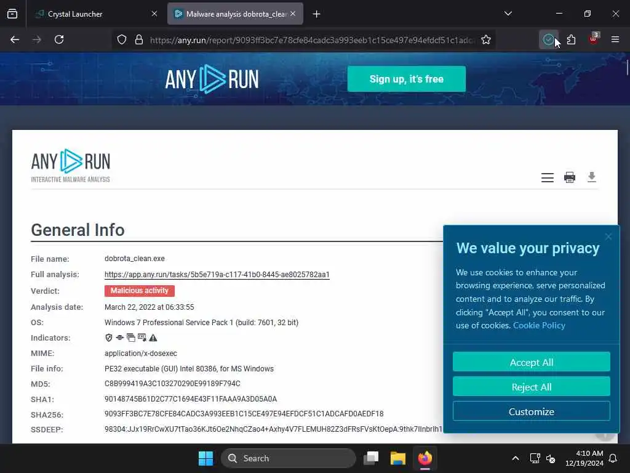
Task: Close the privacy cookie popup
Action: (x=608, y=236)
